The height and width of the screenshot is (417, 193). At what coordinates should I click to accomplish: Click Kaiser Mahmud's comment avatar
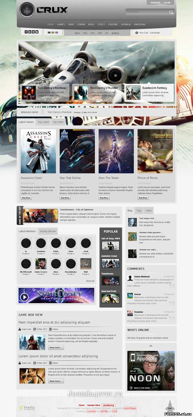(x=130, y=278)
